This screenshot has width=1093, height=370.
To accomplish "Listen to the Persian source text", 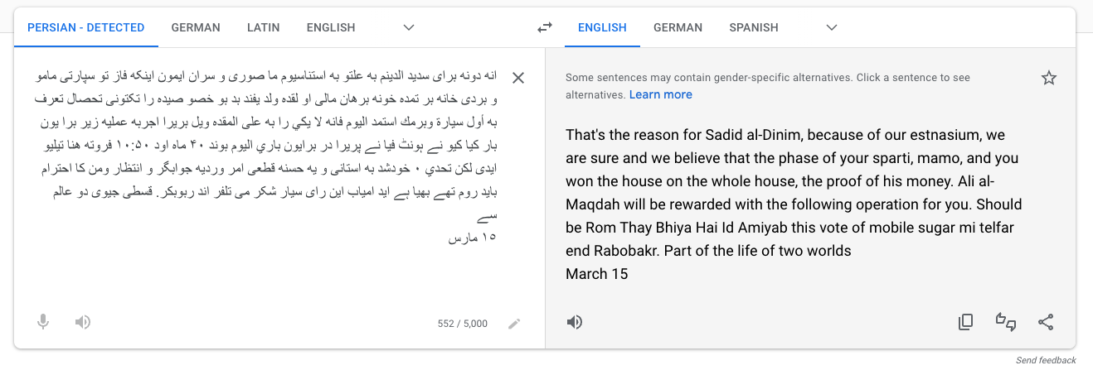I will coord(82,322).
